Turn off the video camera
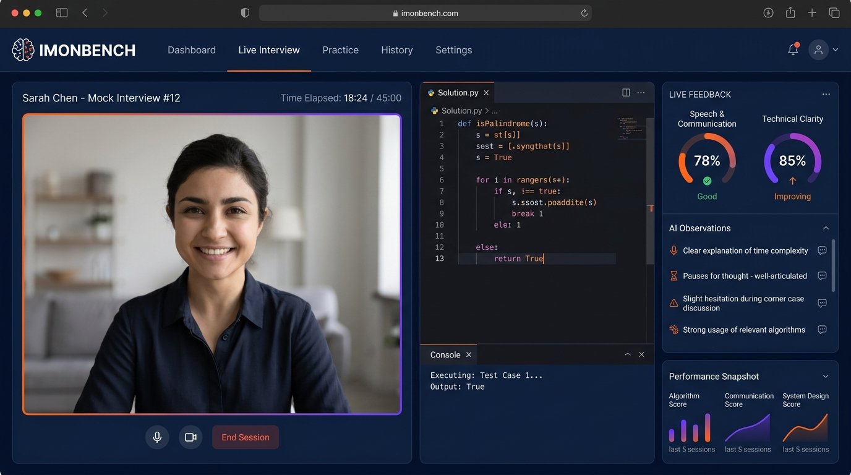This screenshot has height=475, width=851. [x=190, y=437]
